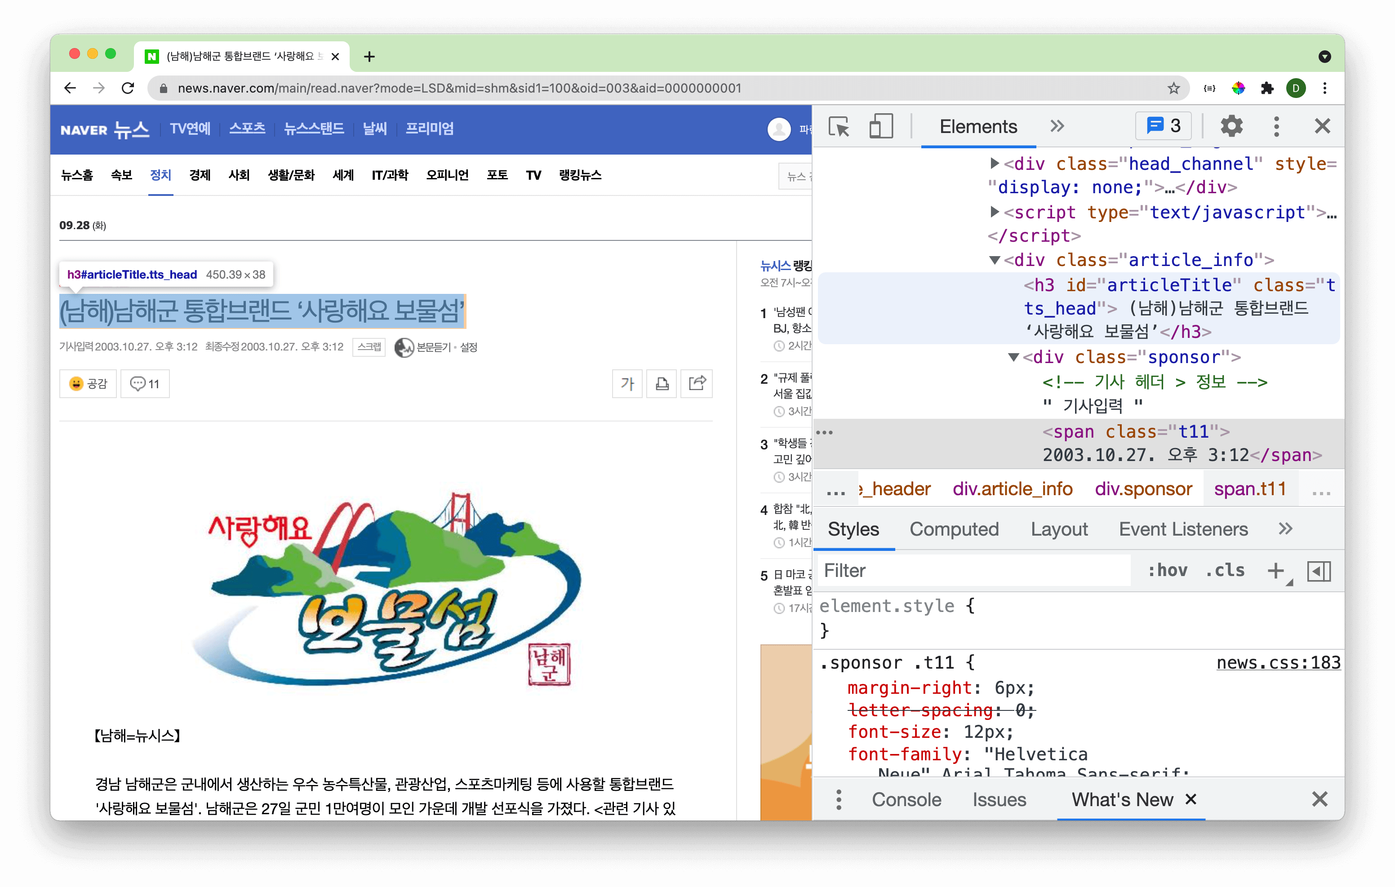Screen dimensions: 1395x887
Task: Select the IT/과학 category menu
Action: (x=389, y=175)
